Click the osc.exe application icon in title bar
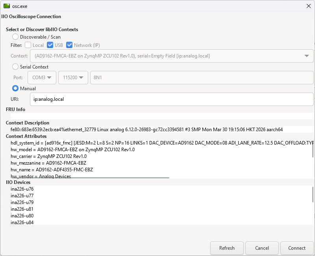This screenshot has width=315, height=256. [x=7, y=6]
